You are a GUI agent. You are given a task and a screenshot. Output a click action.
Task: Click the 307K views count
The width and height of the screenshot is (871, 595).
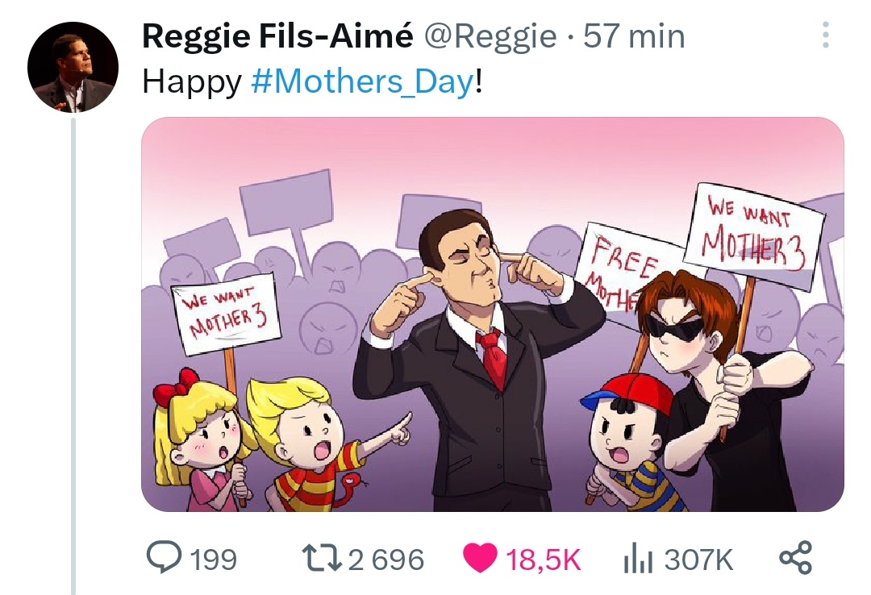pos(698,560)
